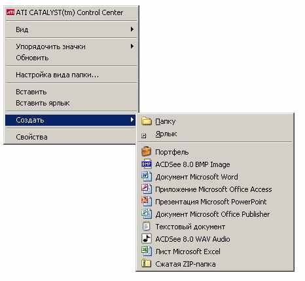Click the music note icon for WAV Audio

[x=147, y=238]
